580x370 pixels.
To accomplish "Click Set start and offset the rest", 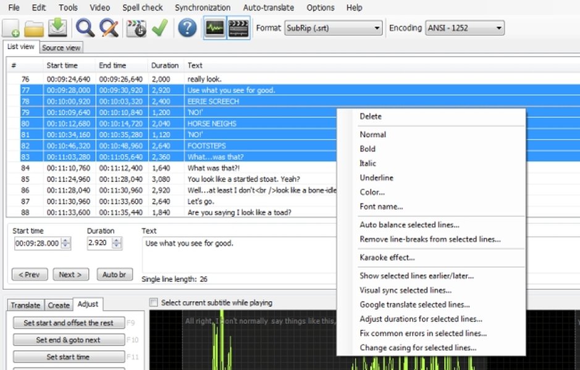I will tap(69, 323).
